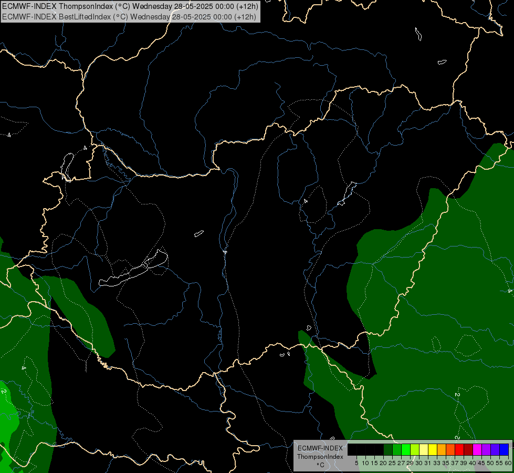Viewport: 514px width, 473px height.
Task: Click the legend value '20'
Action: (x=384, y=463)
